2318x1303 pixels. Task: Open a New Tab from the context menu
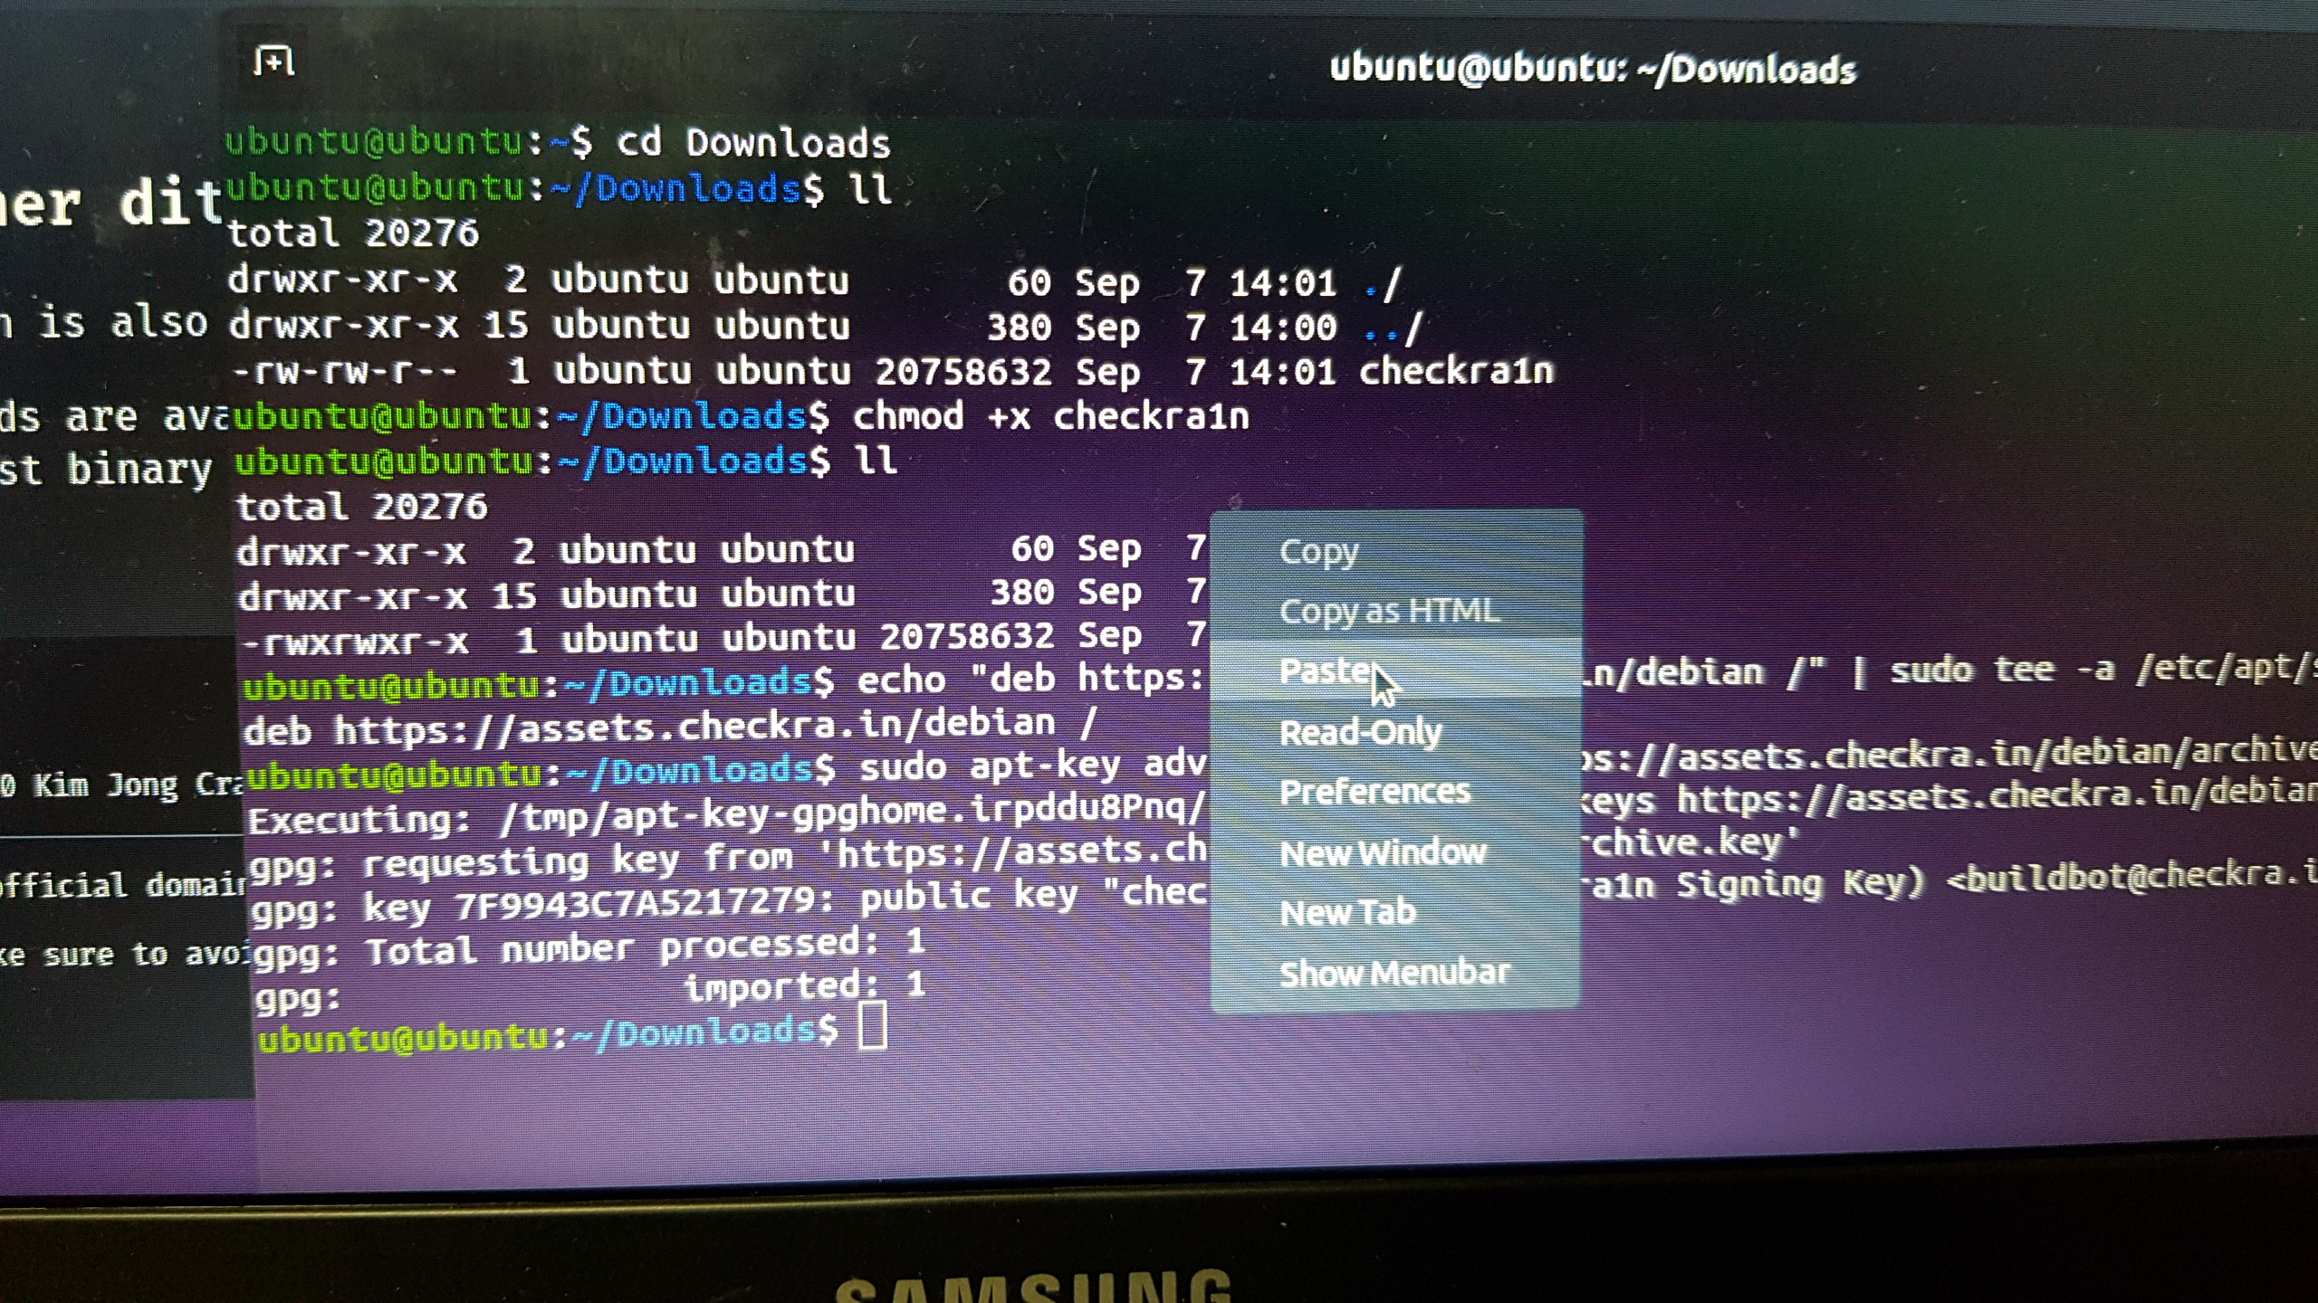point(1346,912)
